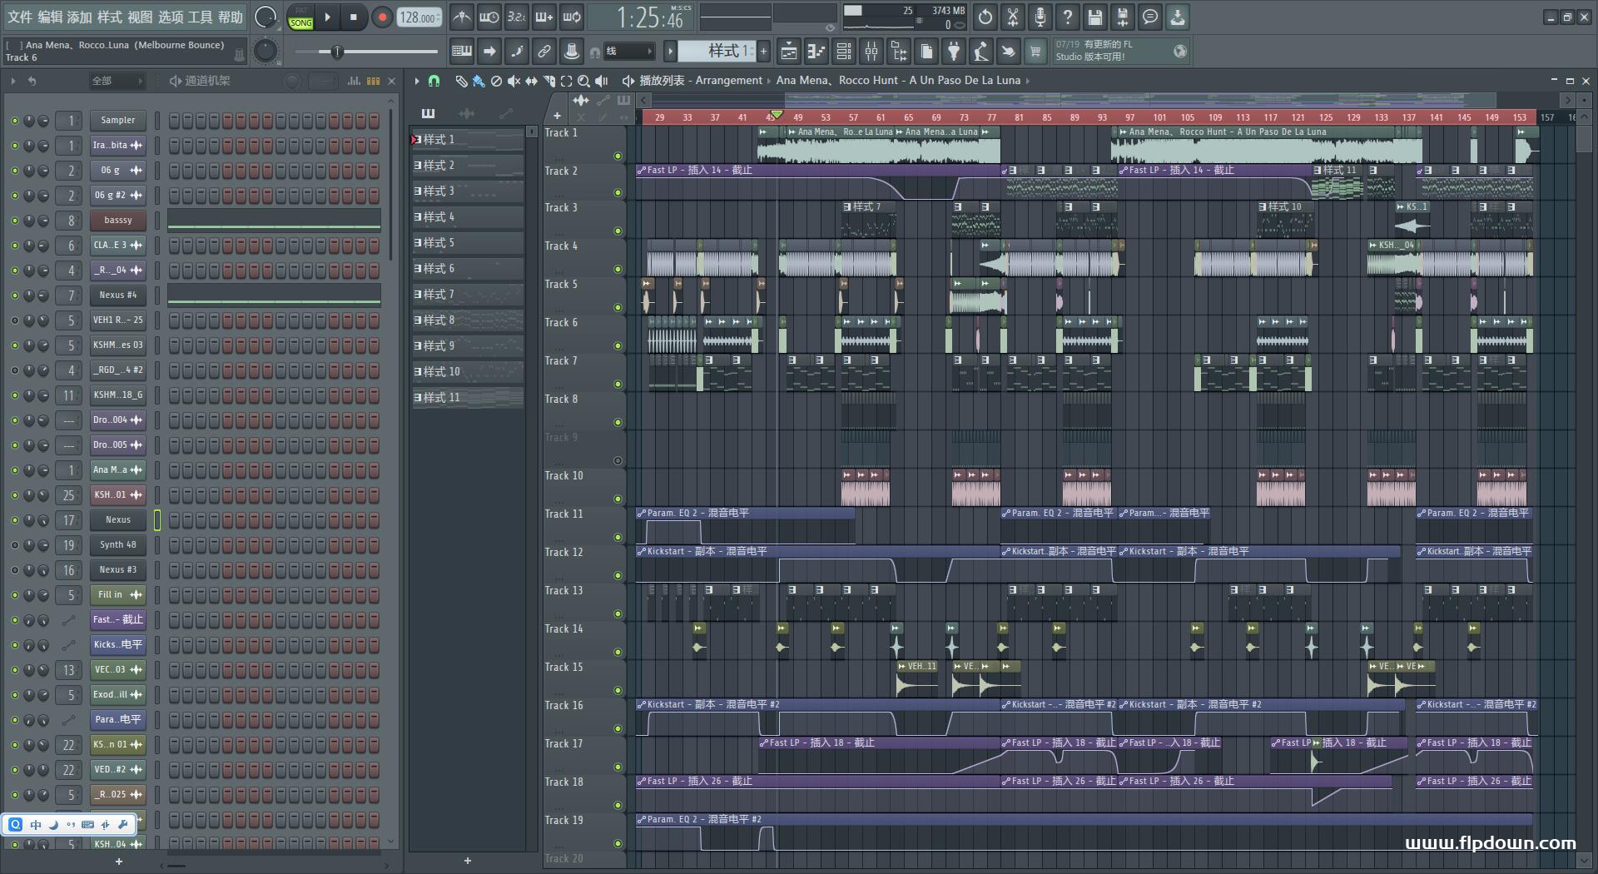Expand pattern selector arrow beside 样式 1
This screenshot has width=1598, height=874.
point(670,52)
